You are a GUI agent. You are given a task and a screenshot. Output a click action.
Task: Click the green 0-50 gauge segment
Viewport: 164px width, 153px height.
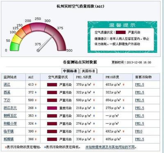[x=14, y=46]
